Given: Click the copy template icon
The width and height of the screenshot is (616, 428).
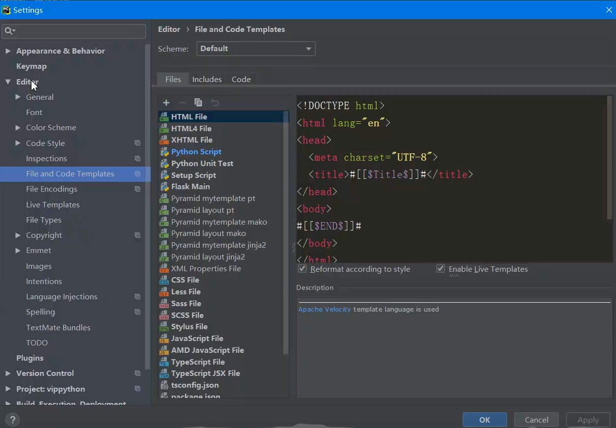Looking at the screenshot, I should [198, 103].
